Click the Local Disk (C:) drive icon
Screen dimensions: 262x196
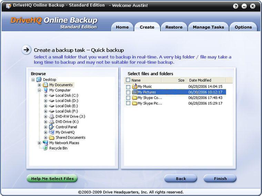tap(52, 95)
